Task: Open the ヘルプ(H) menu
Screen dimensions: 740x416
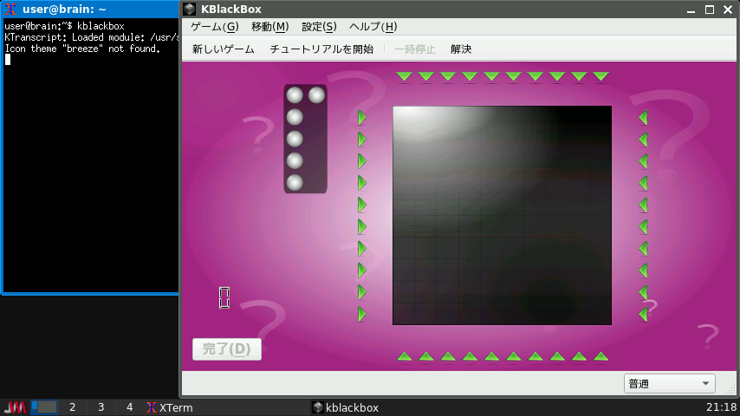Action: coord(373,27)
